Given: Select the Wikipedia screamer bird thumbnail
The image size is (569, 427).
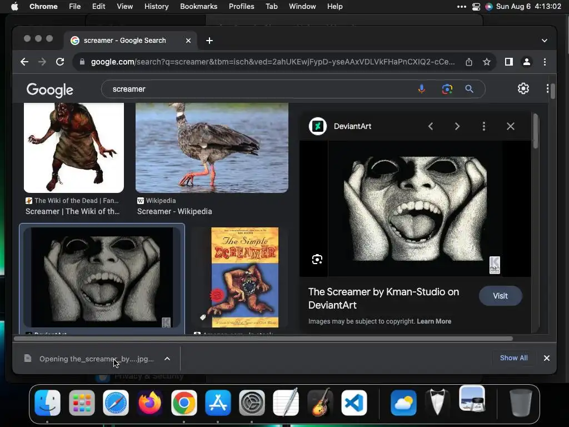Looking at the screenshot, I should pos(212,147).
